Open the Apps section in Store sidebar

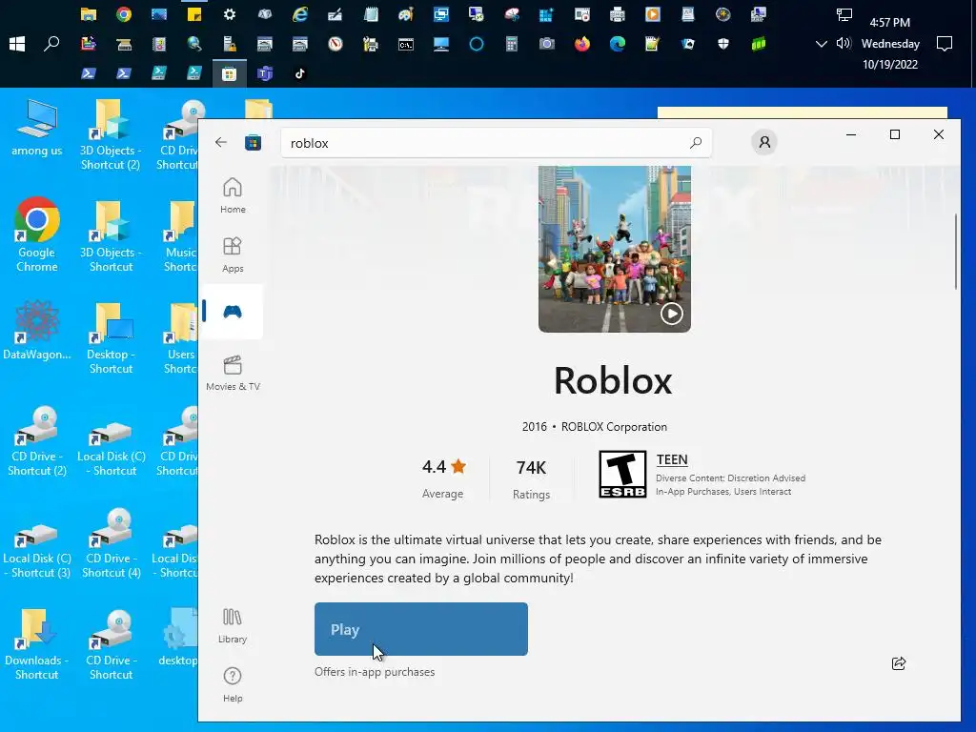[233, 254]
